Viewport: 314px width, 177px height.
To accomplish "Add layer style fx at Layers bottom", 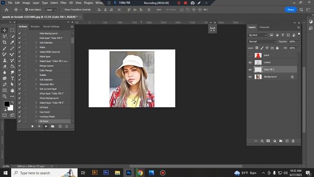I will click(262, 141).
